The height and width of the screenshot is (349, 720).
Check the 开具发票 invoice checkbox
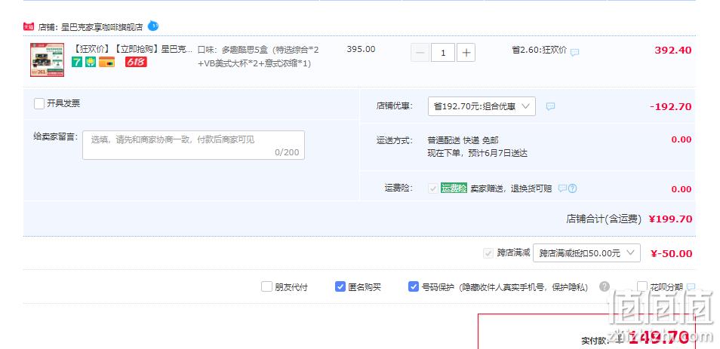pos(39,104)
